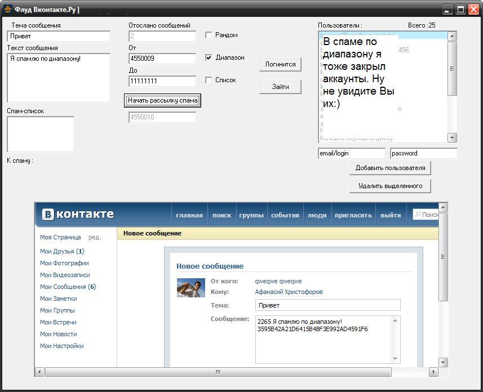Viewport: 483px width, 392px height.
Task: Click выйти in the ВКонтакте header
Action: (391, 215)
